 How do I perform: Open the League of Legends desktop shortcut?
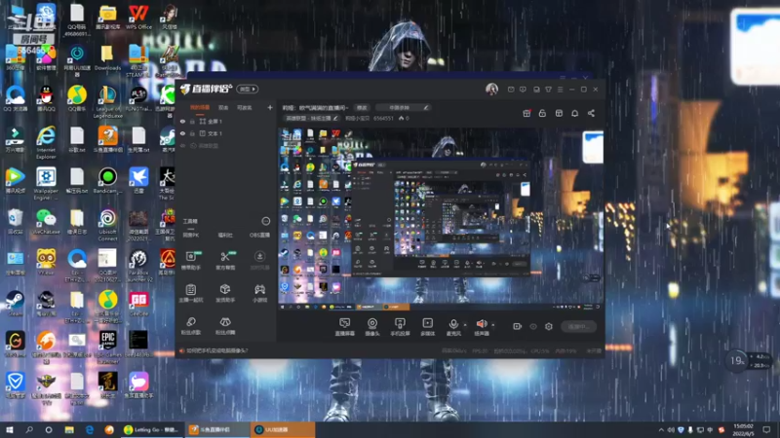point(107,102)
